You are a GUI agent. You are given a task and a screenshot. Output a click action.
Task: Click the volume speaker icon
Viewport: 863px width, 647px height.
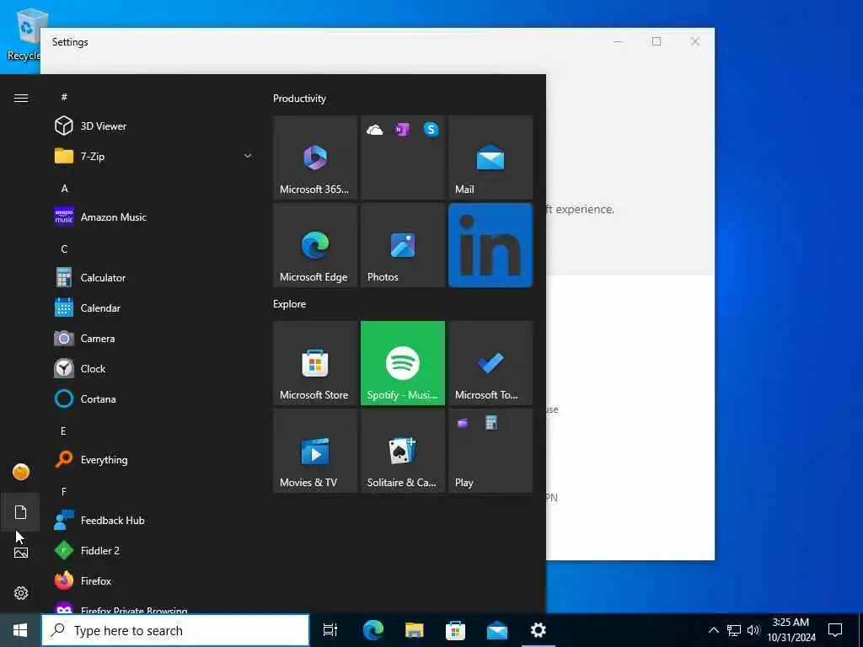pos(753,630)
